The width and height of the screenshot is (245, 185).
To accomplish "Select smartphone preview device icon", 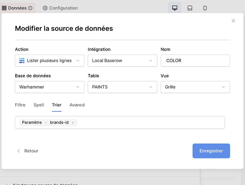I will tap(205, 8).
